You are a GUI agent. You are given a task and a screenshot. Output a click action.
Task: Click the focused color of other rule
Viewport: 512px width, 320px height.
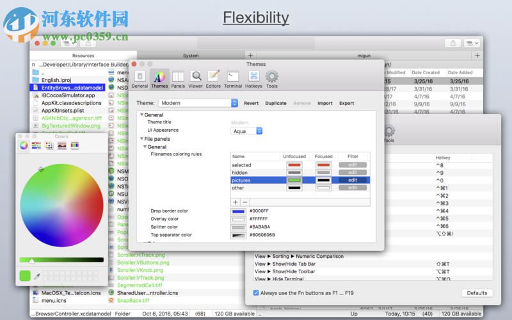[x=324, y=188]
